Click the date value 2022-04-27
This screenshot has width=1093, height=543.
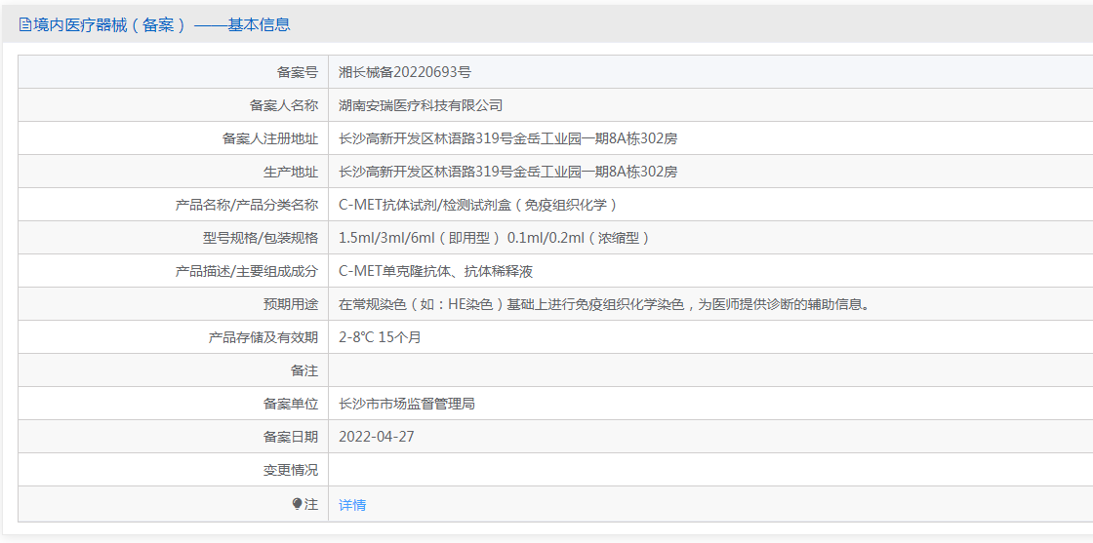click(x=377, y=437)
